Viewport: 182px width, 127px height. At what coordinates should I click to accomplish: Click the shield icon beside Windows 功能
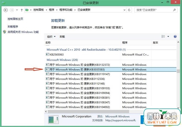pos(5,32)
